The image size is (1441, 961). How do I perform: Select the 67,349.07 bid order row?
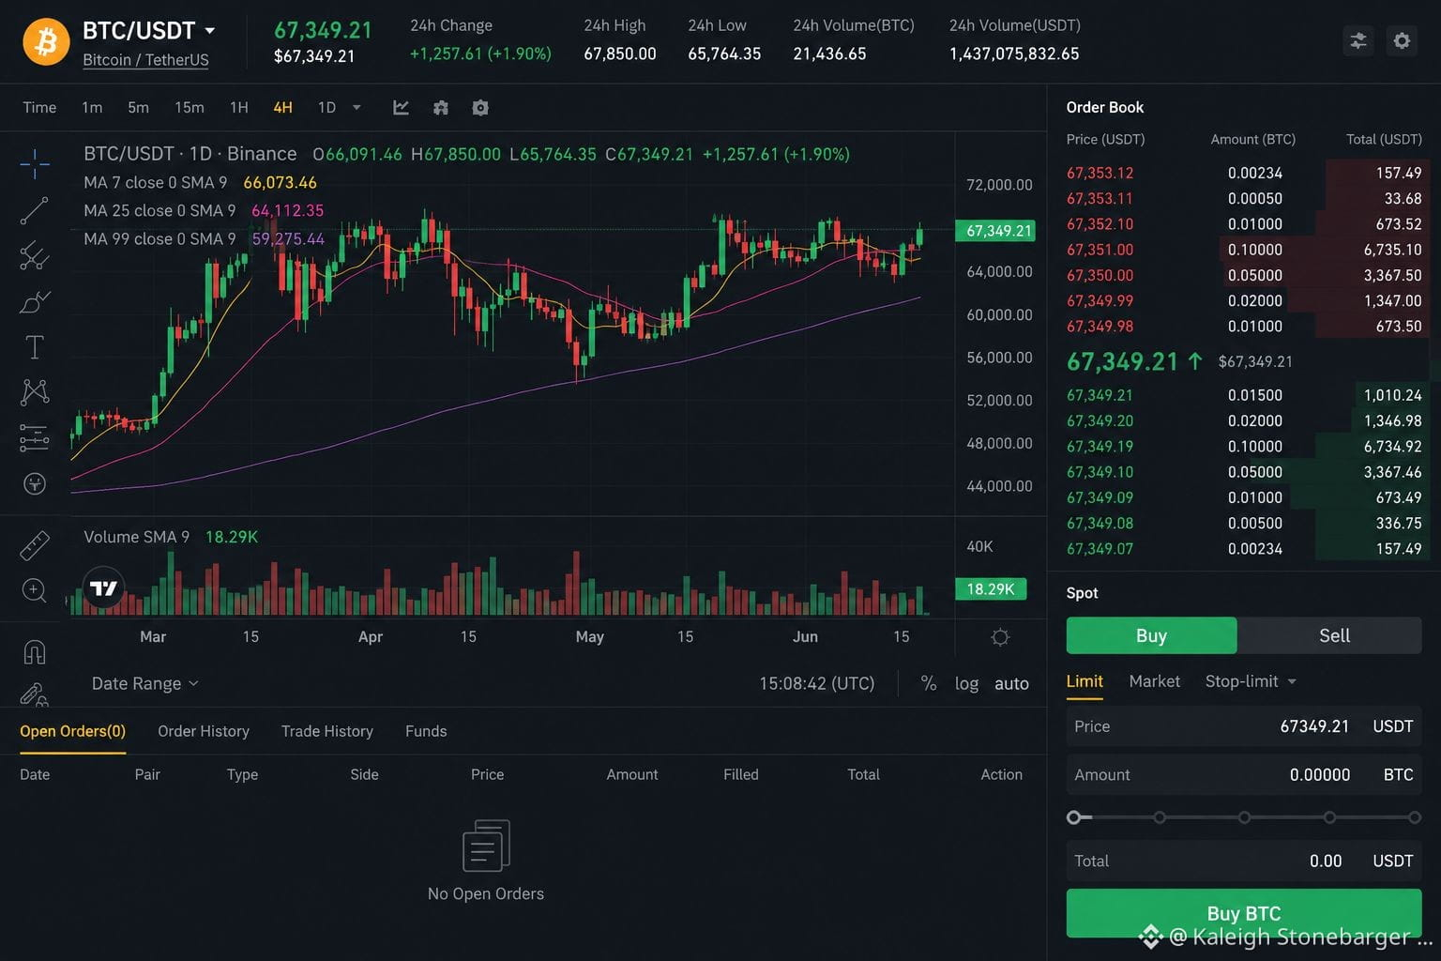tap(1244, 549)
